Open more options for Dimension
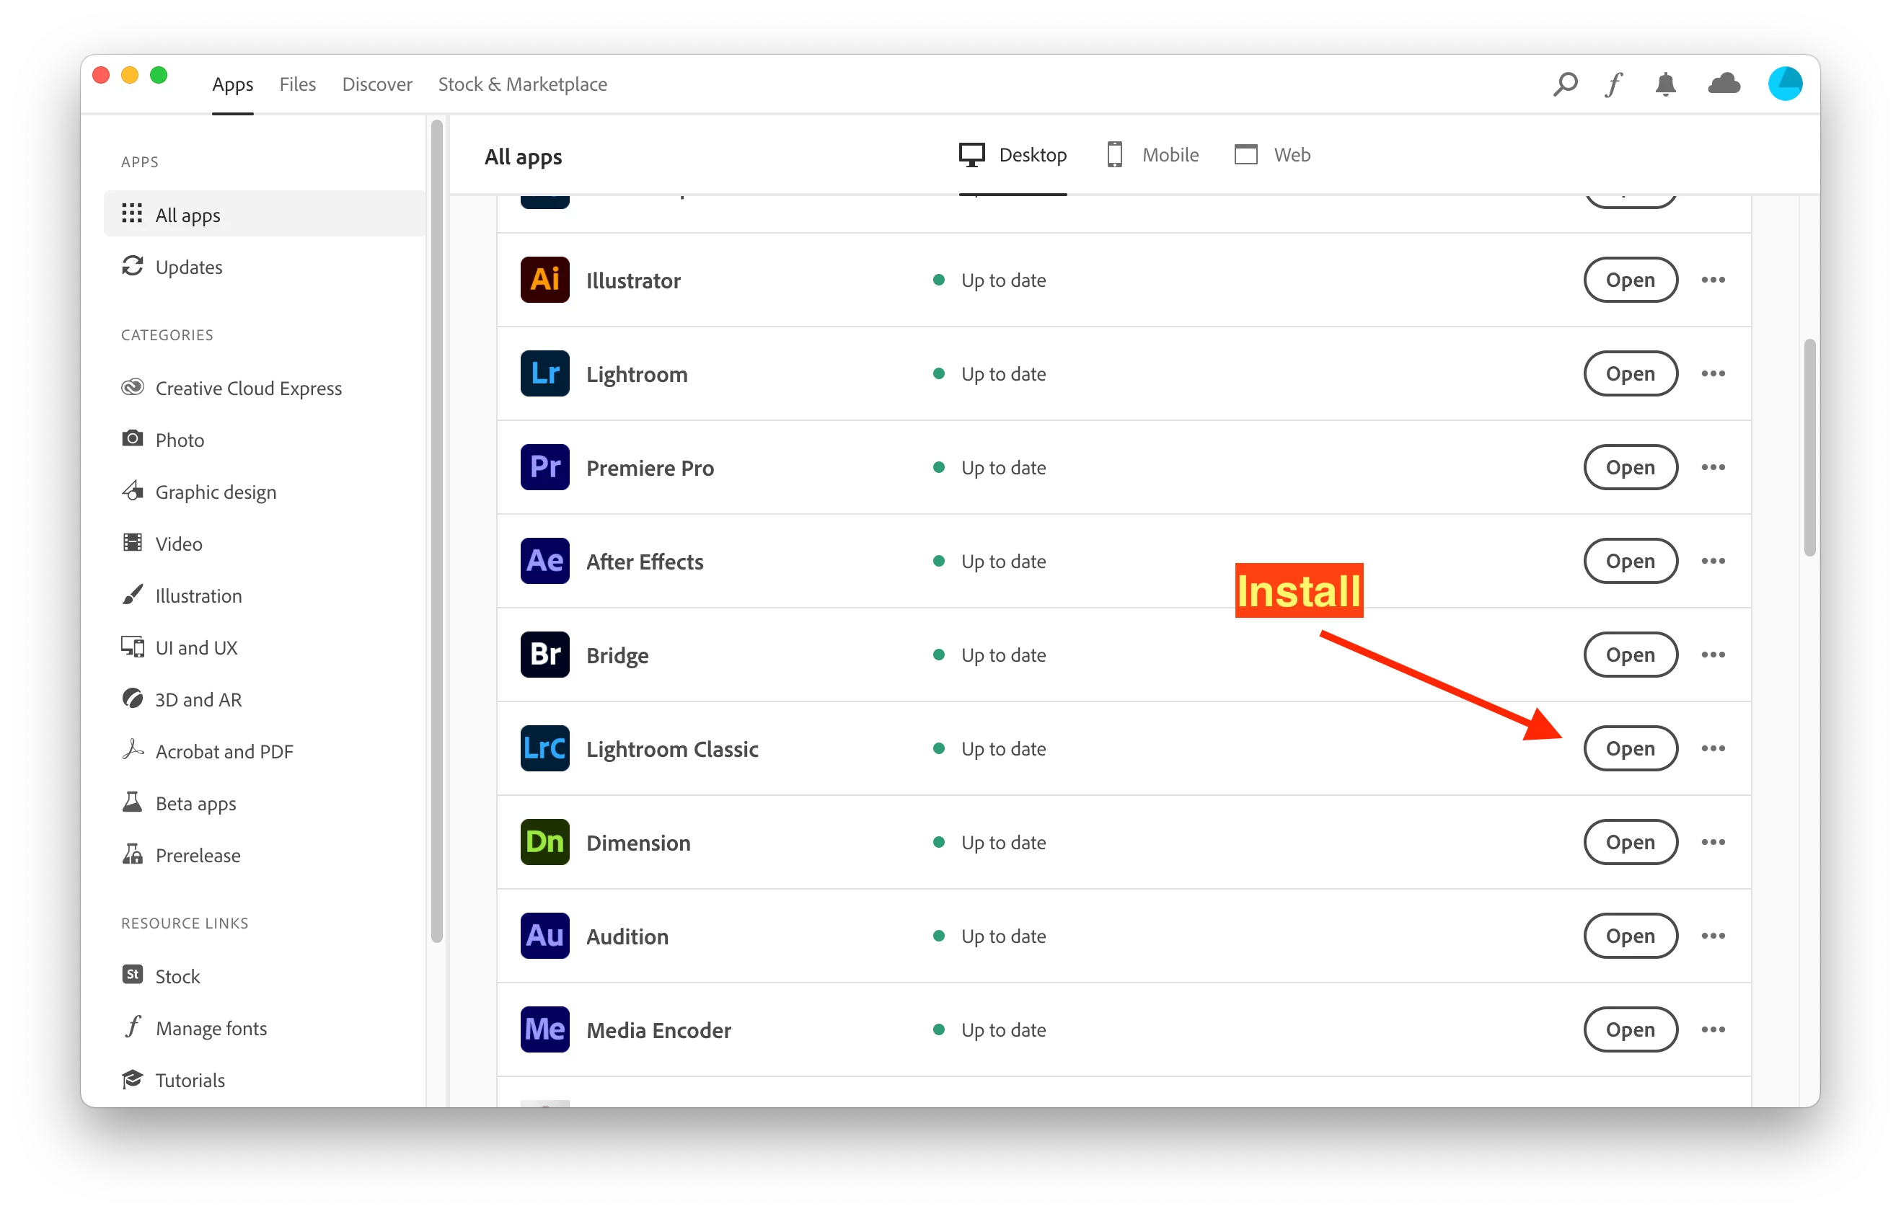The image size is (1901, 1214). [x=1713, y=842]
